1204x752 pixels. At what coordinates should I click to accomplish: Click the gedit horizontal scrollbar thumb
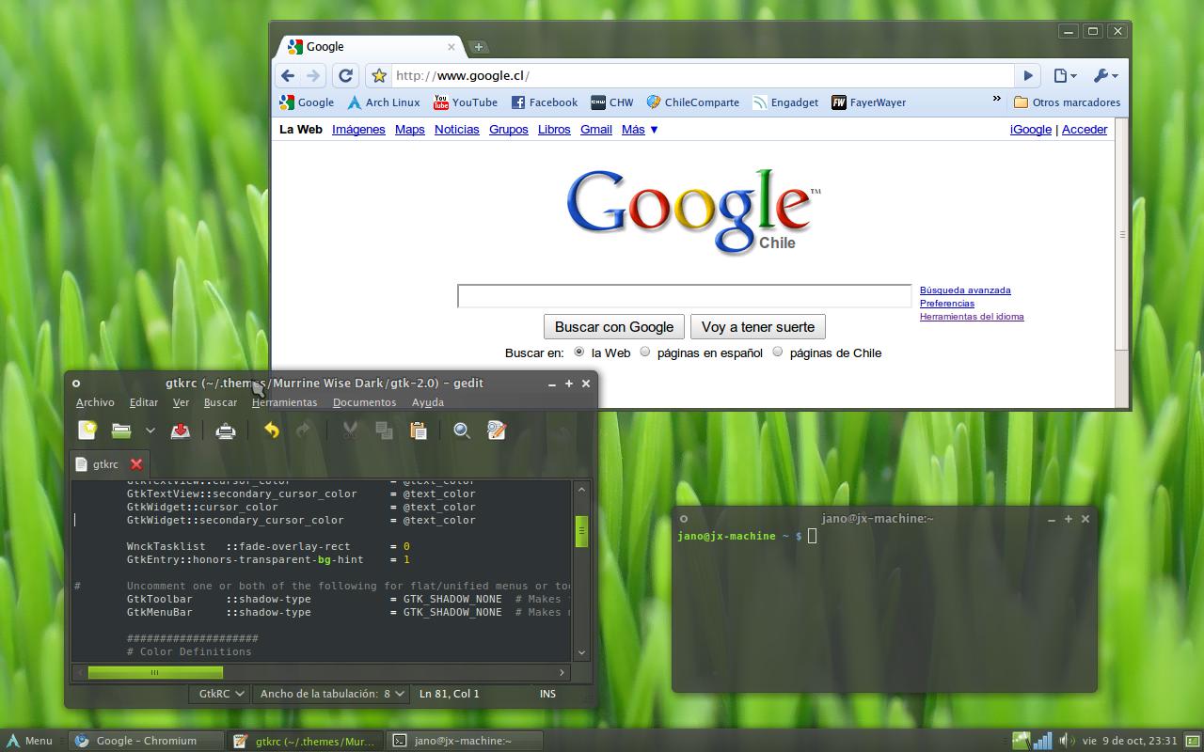click(x=155, y=672)
